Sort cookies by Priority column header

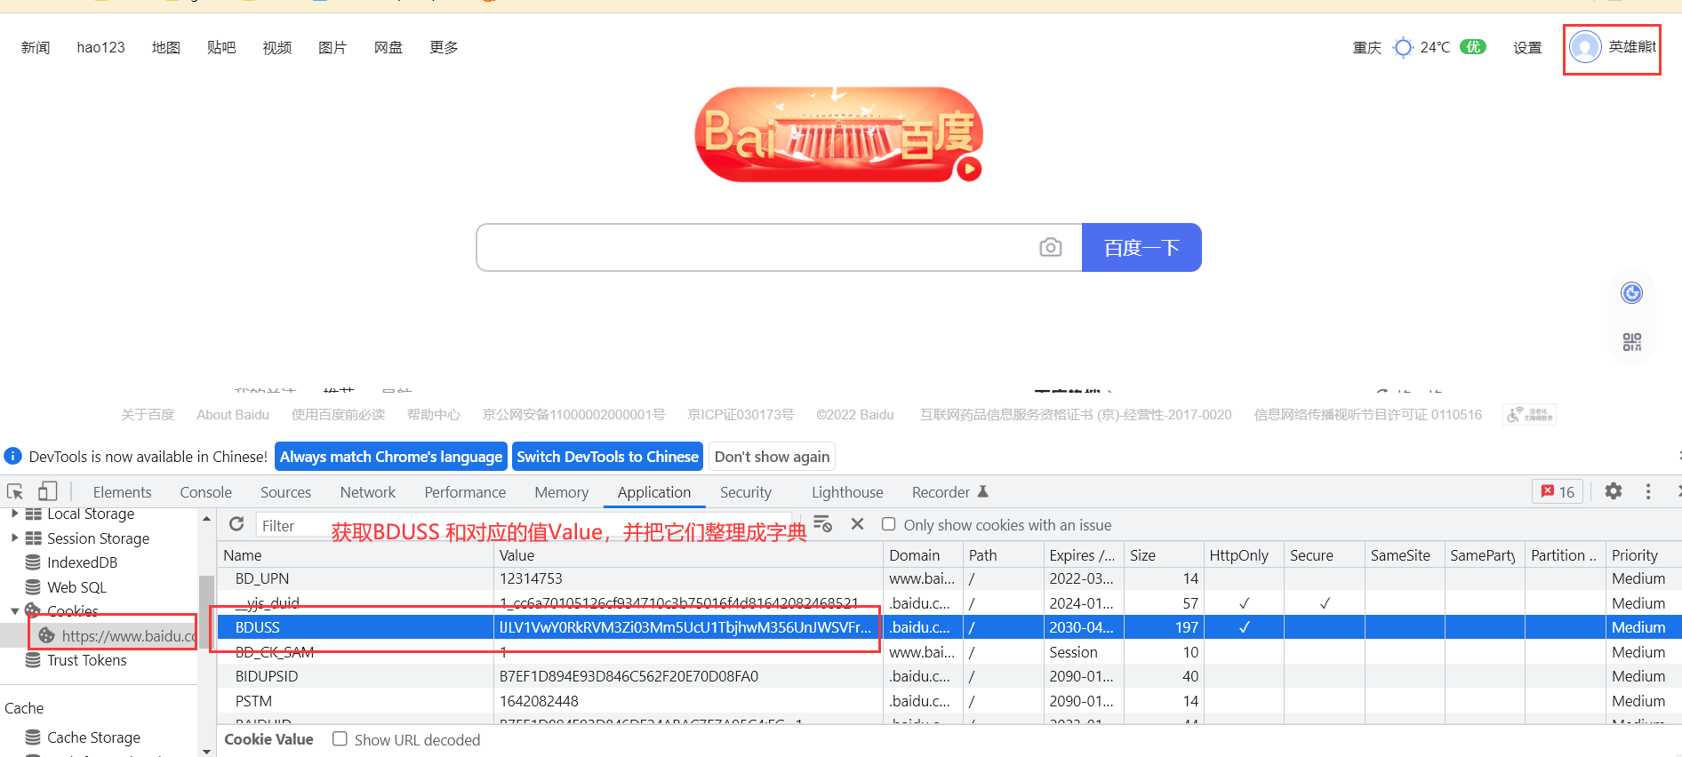1644,555
